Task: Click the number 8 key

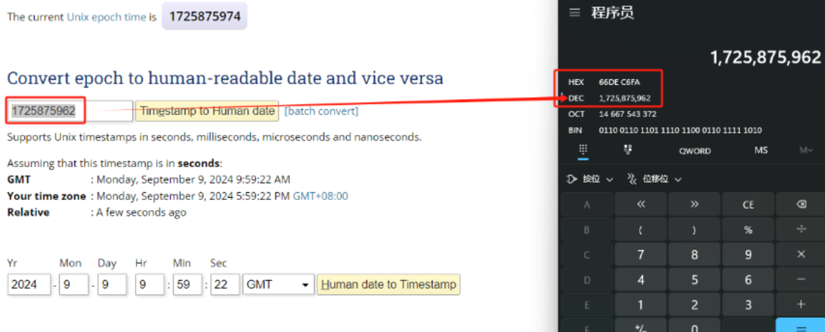Action: click(694, 255)
